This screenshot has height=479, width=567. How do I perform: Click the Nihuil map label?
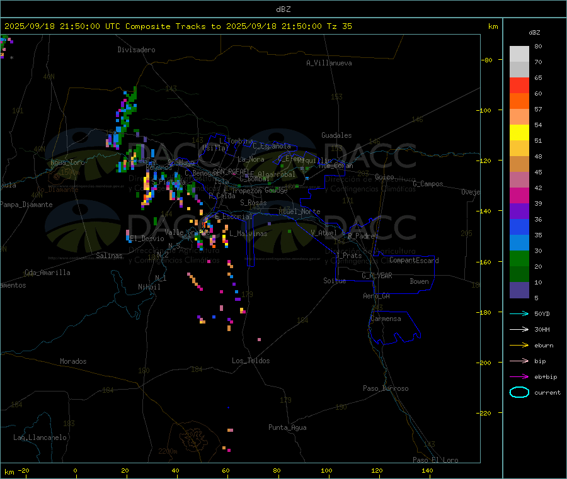pos(149,287)
